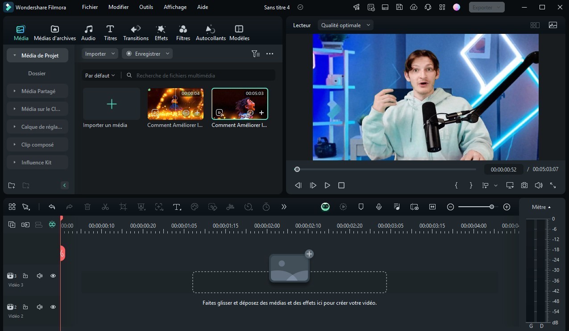Click the marker icon in timeline toolbar
Screen dimensions: 569x331
tap(361, 207)
